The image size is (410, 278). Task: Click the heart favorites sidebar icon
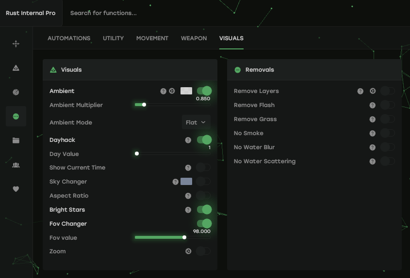coord(16,189)
